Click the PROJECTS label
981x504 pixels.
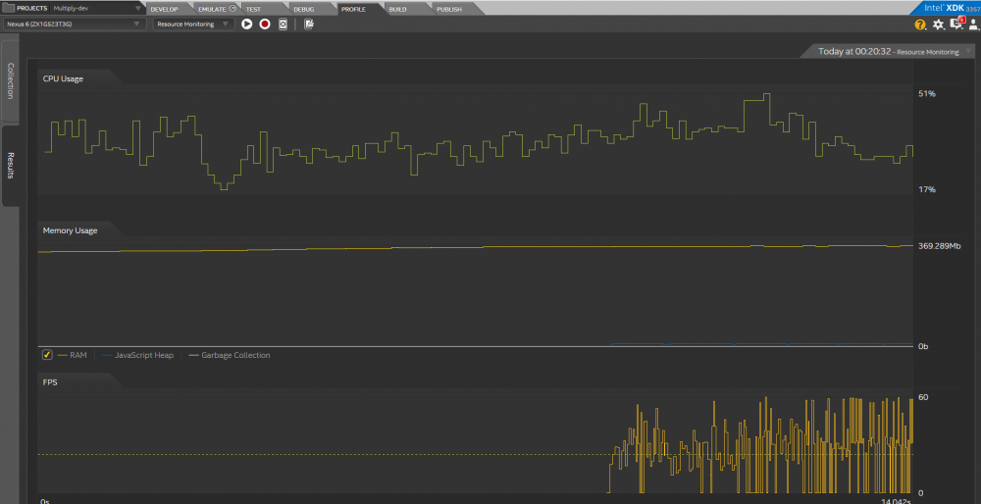click(x=32, y=8)
